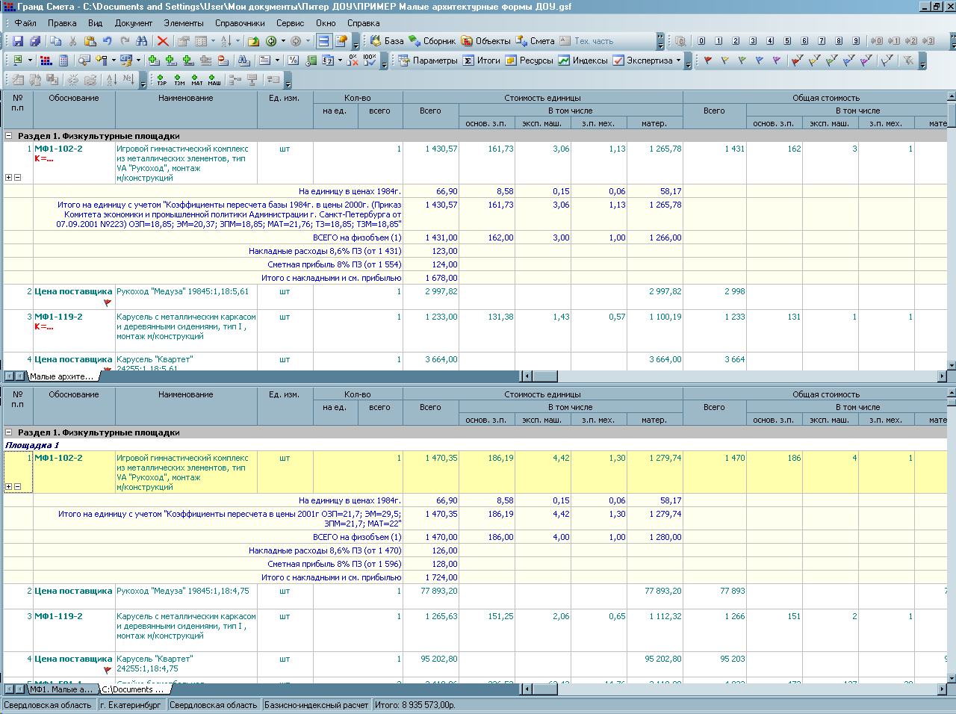Click the Ресурсы button
This screenshot has width=956, height=714.
(529, 60)
